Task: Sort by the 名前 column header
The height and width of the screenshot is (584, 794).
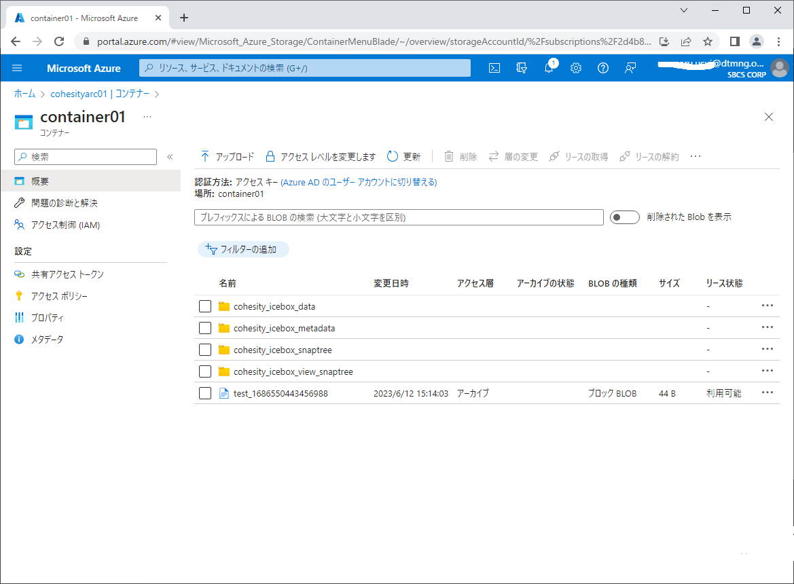Action: coord(228,283)
